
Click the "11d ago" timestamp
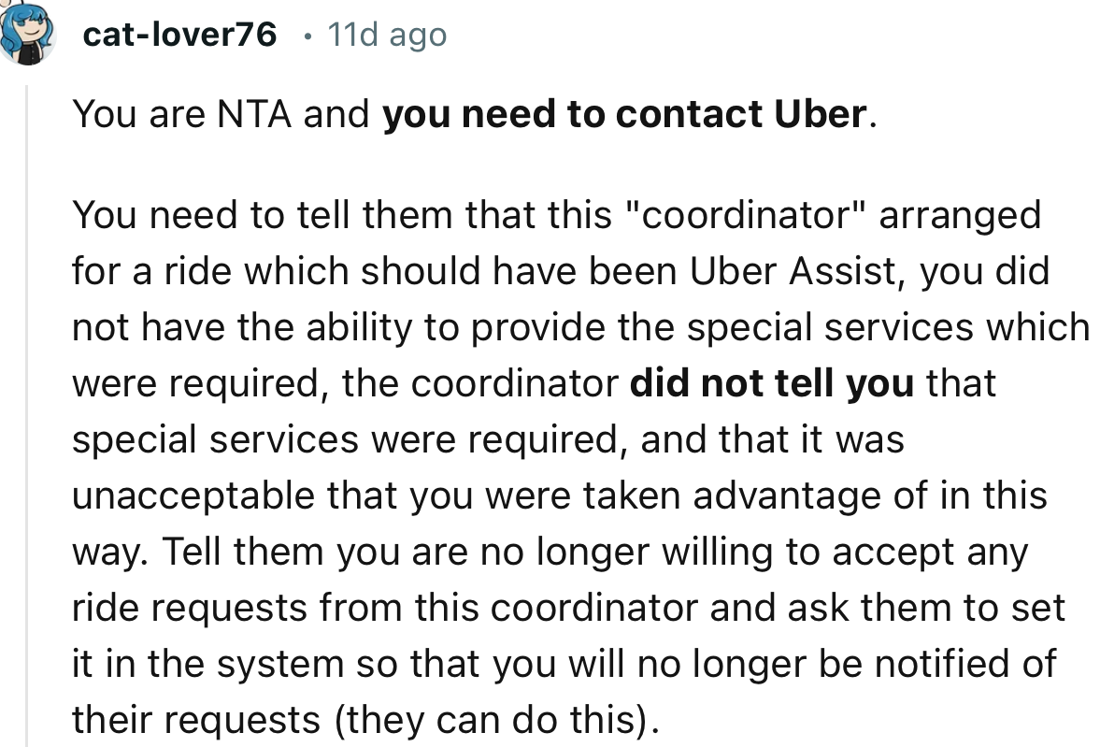click(x=387, y=36)
